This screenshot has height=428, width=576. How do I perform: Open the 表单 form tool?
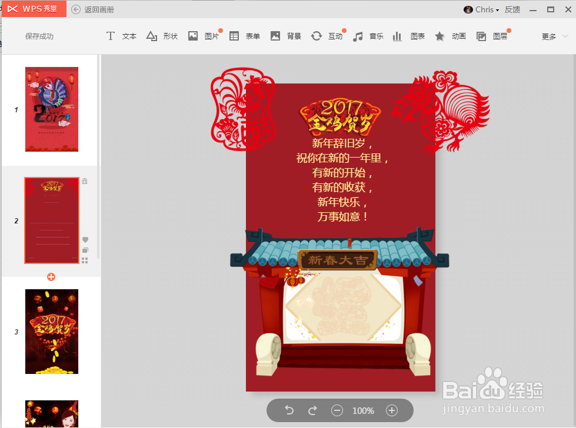[x=244, y=36]
